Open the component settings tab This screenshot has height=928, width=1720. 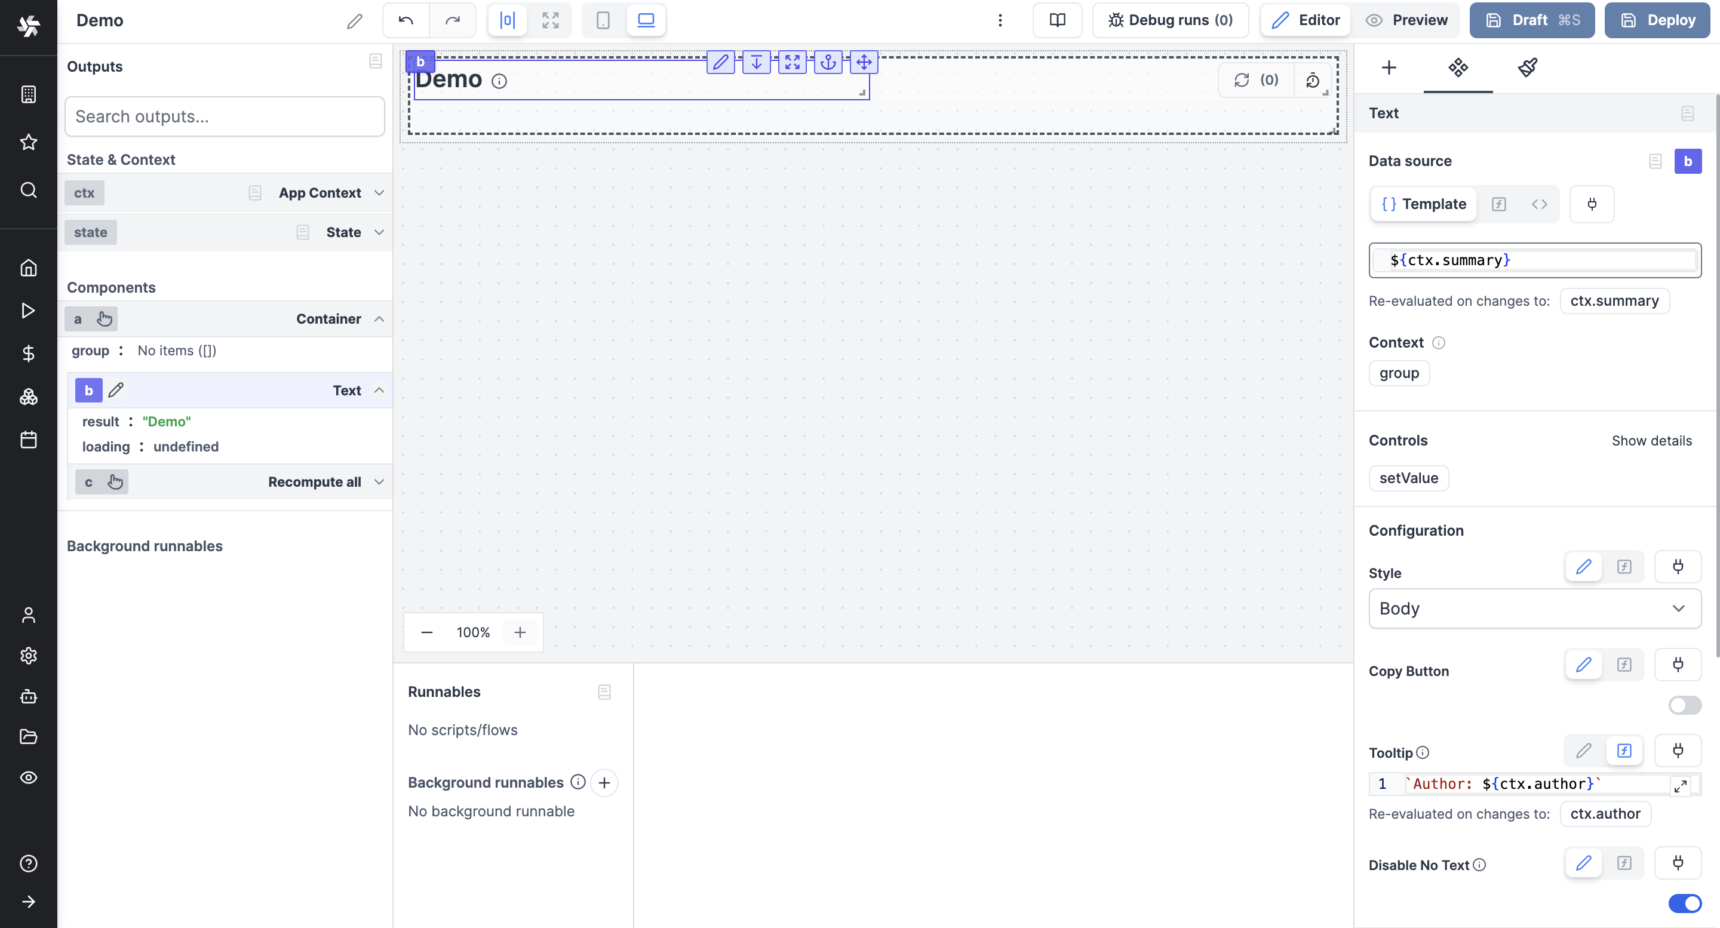tap(1458, 67)
